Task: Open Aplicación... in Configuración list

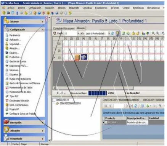Action: pos(15,39)
